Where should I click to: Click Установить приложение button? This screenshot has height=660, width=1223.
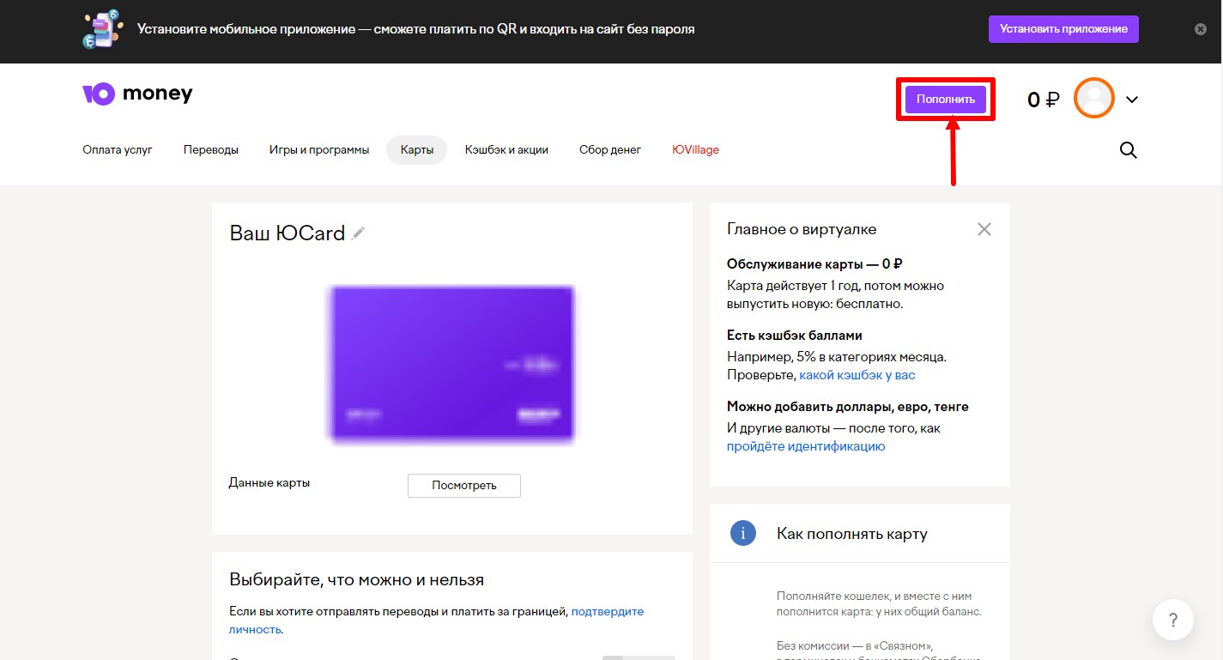[1063, 29]
